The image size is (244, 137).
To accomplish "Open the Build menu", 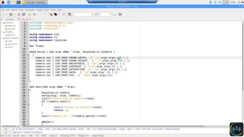I will click(x=47, y=10).
